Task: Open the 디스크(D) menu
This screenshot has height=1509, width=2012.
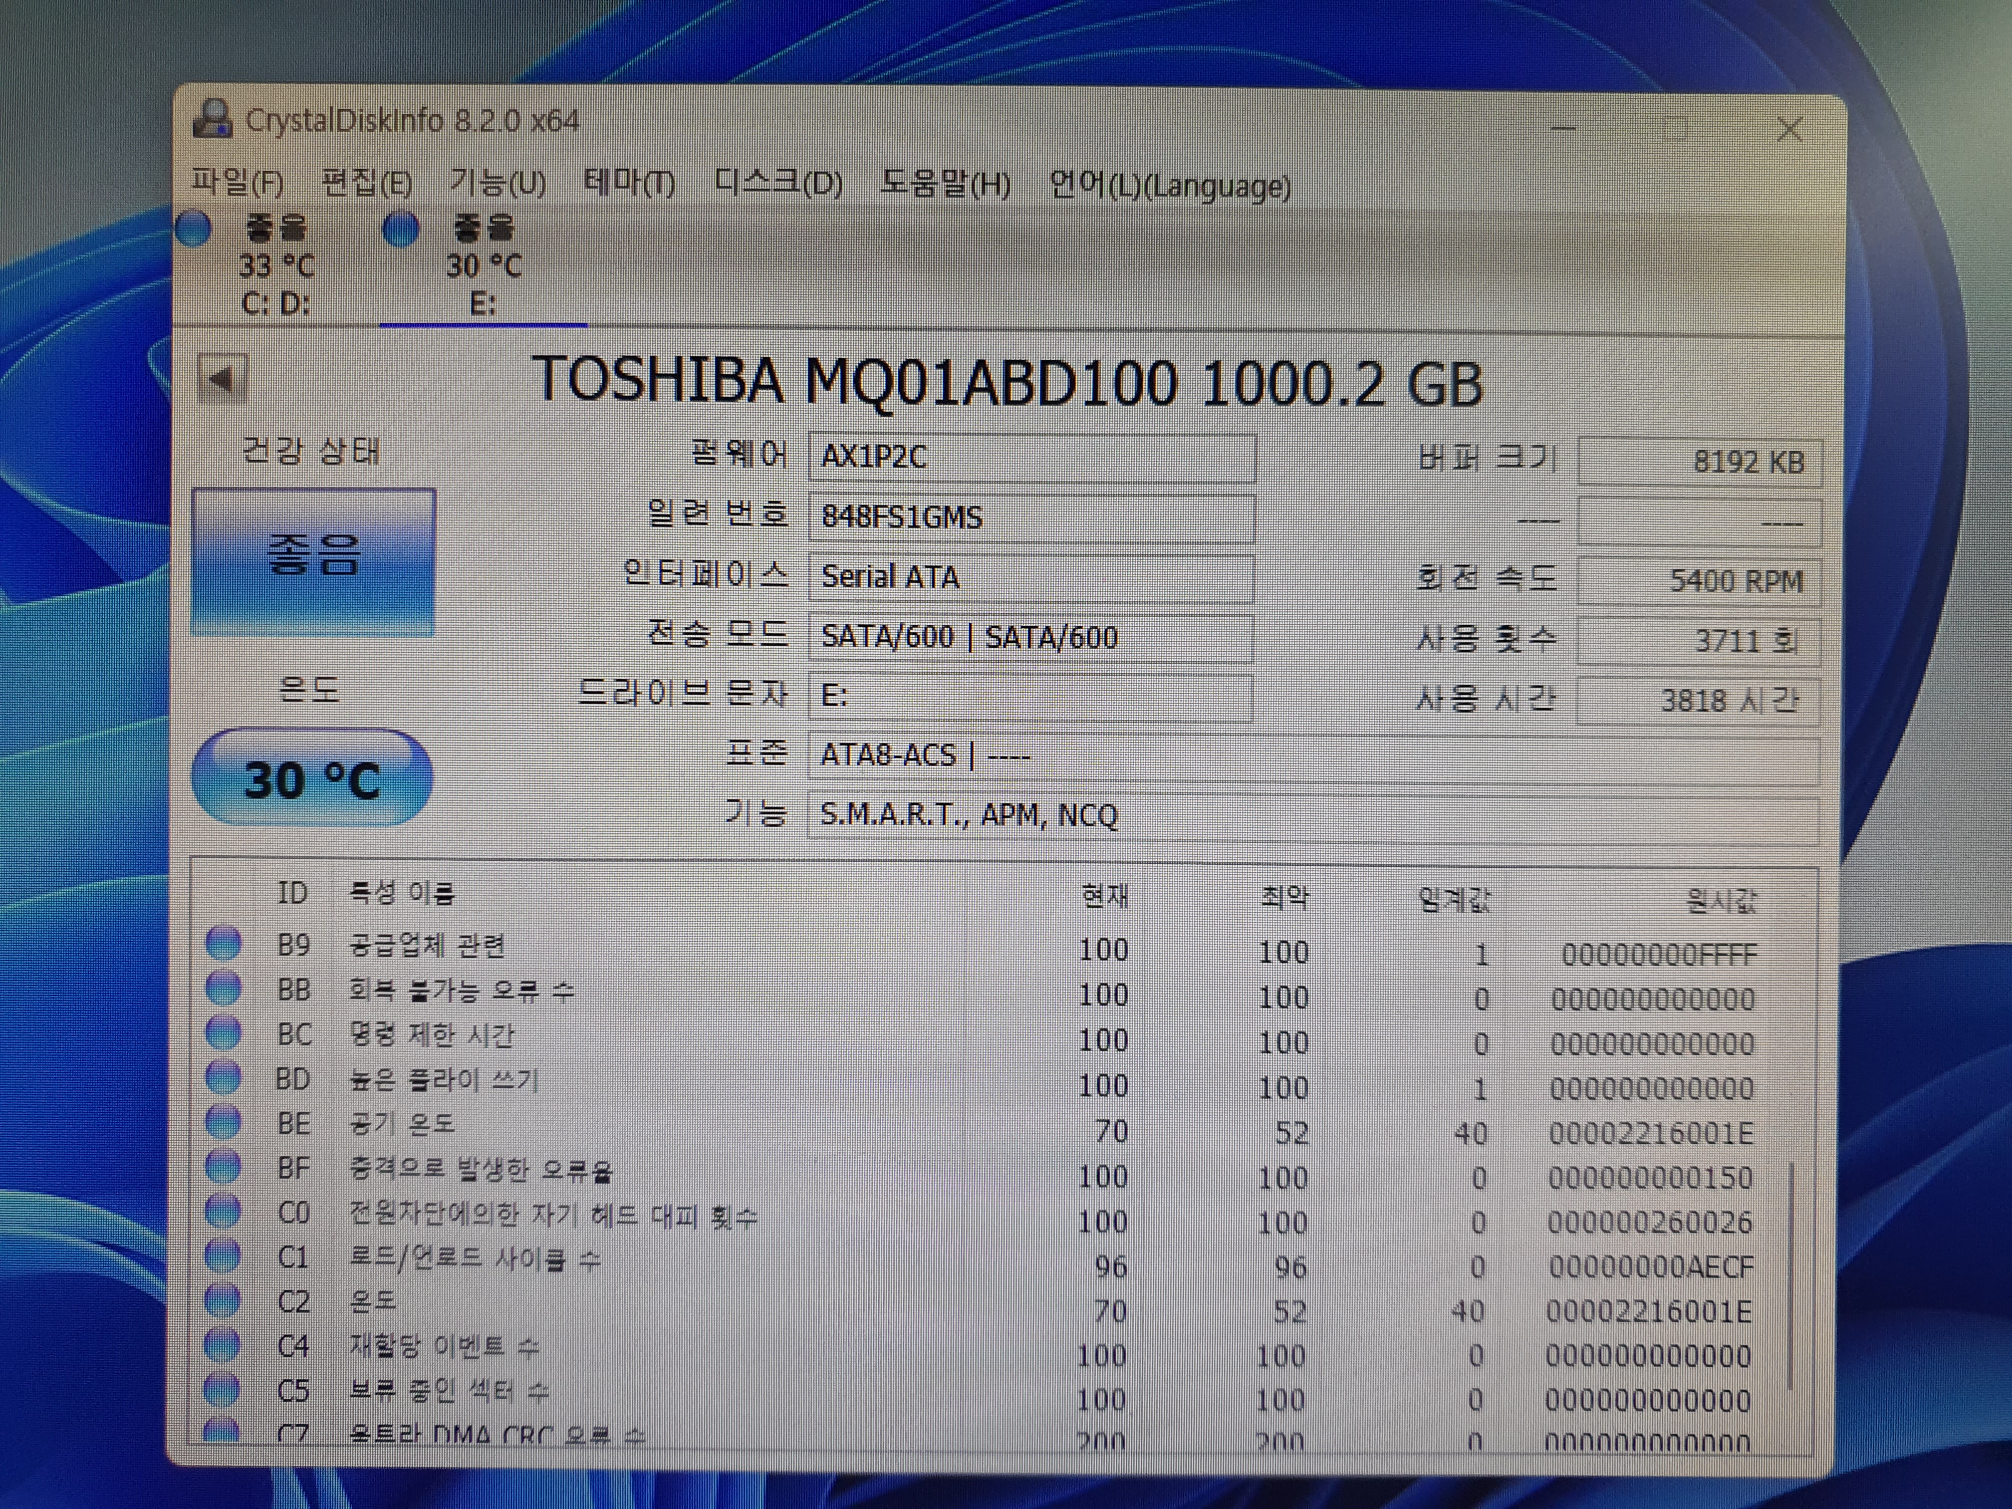Action: tap(777, 184)
